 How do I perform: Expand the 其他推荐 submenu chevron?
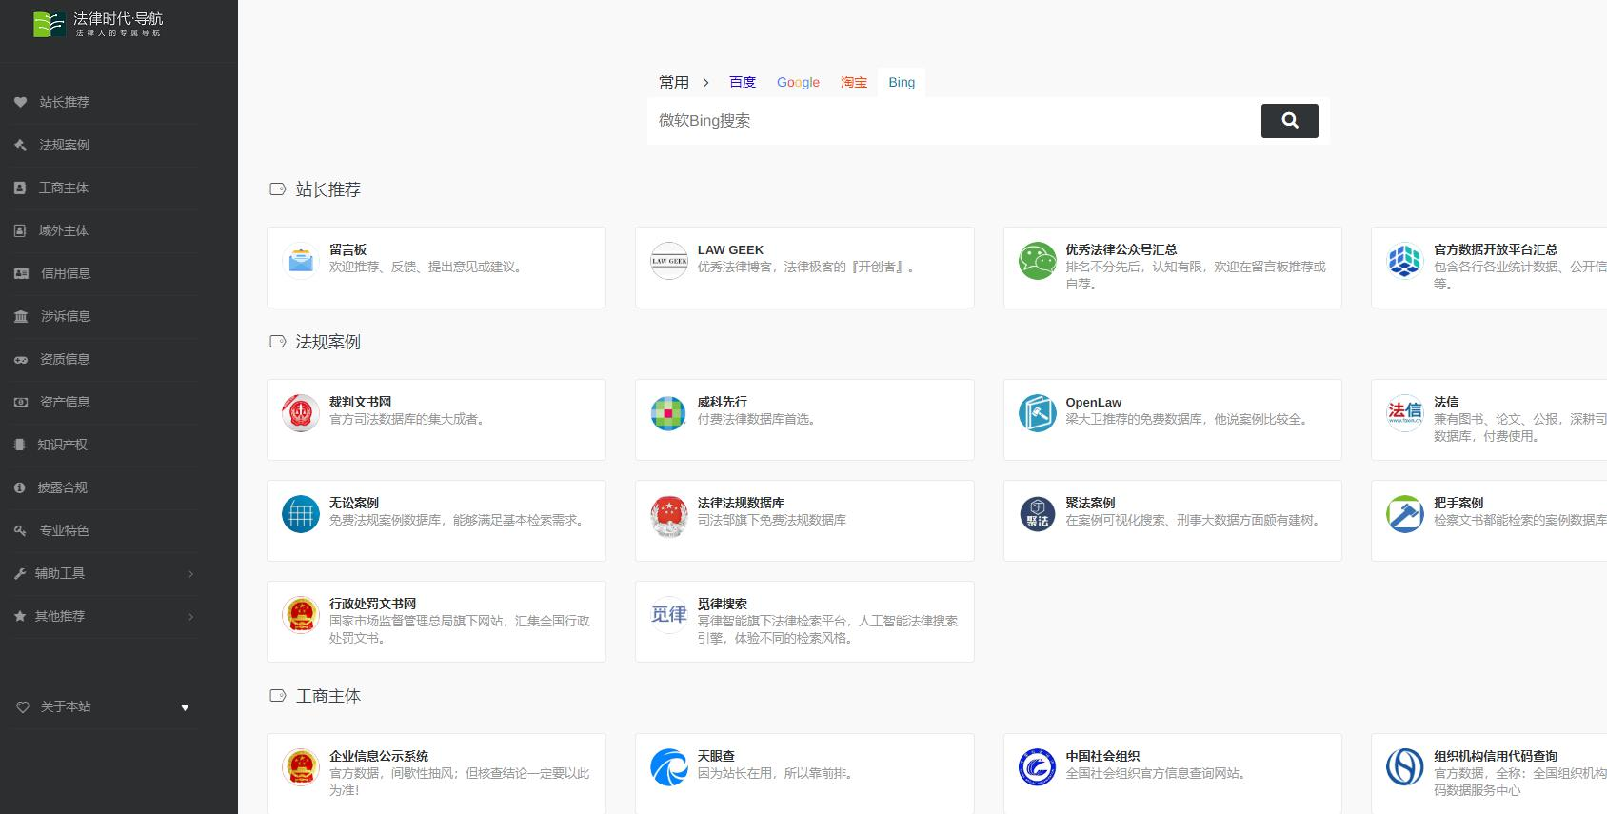pyautogui.click(x=191, y=616)
